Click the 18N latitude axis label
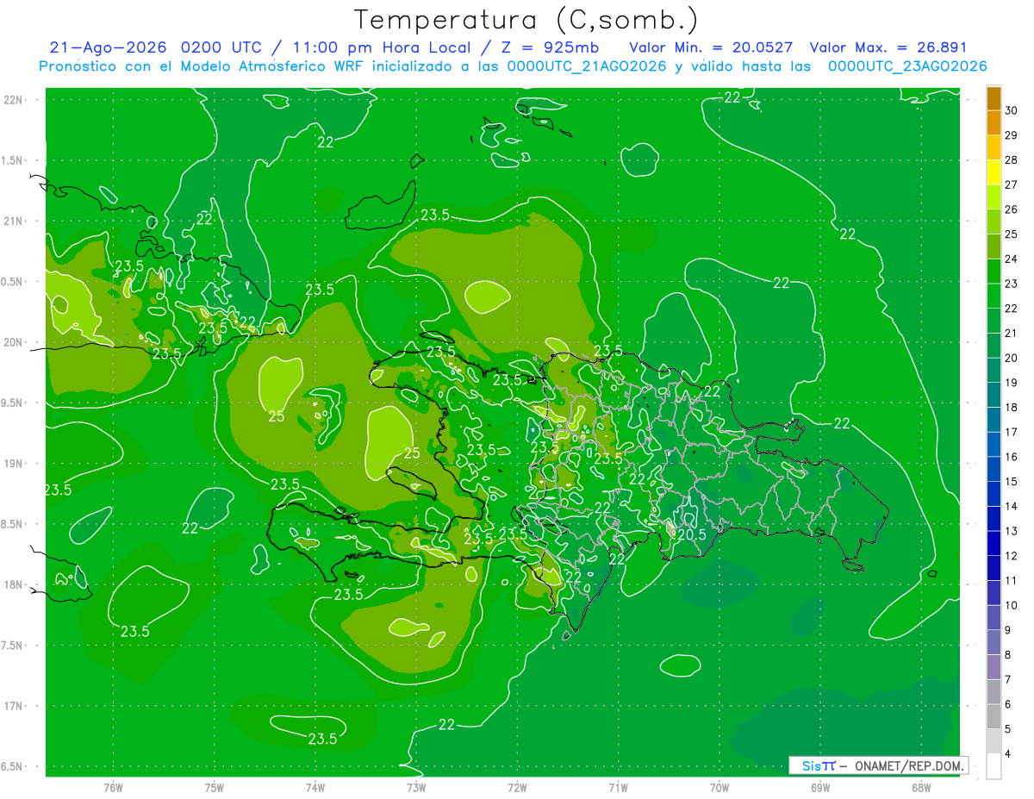The height and width of the screenshot is (799, 1034). pyautogui.click(x=13, y=584)
